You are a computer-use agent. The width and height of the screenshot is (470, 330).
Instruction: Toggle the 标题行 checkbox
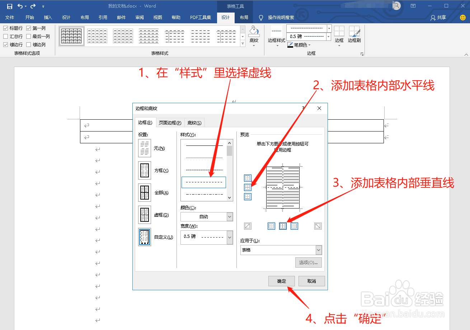click(6, 28)
